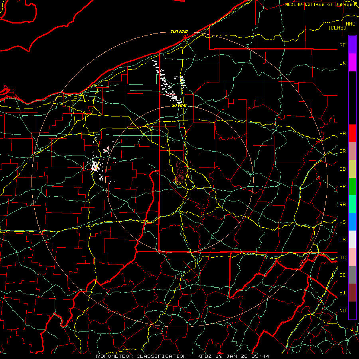359x359 pixels.
Task: Click the BI legend label
Action: [342, 293]
